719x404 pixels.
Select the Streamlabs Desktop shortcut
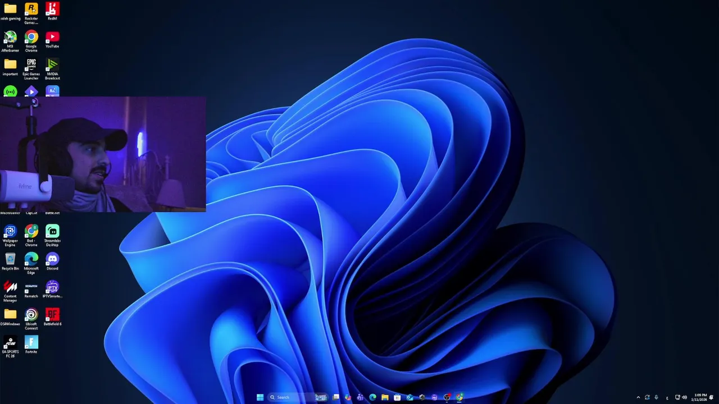pos(52,236)
